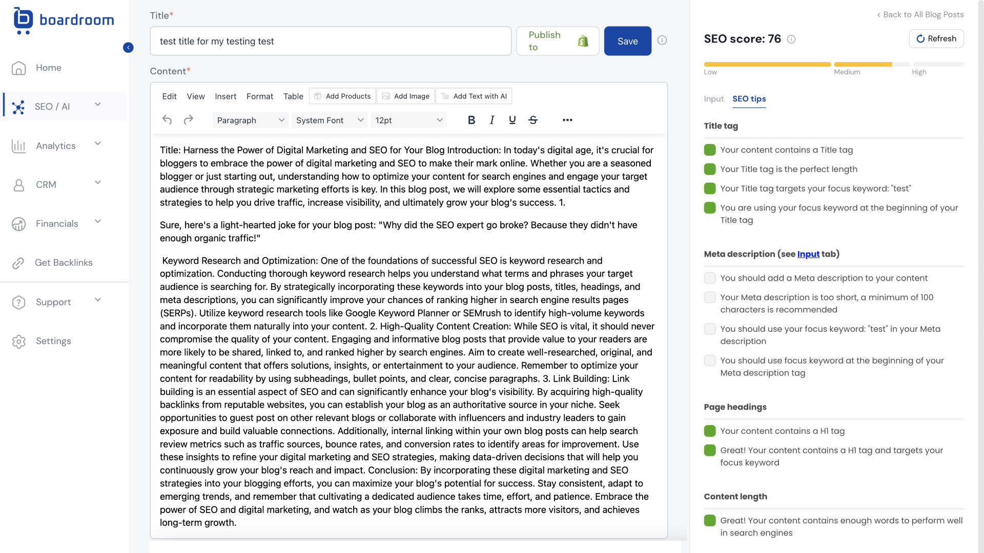Click the Add Image toolbar icon
The width and height of the screenshot is (984, 553).
point(405,95)
